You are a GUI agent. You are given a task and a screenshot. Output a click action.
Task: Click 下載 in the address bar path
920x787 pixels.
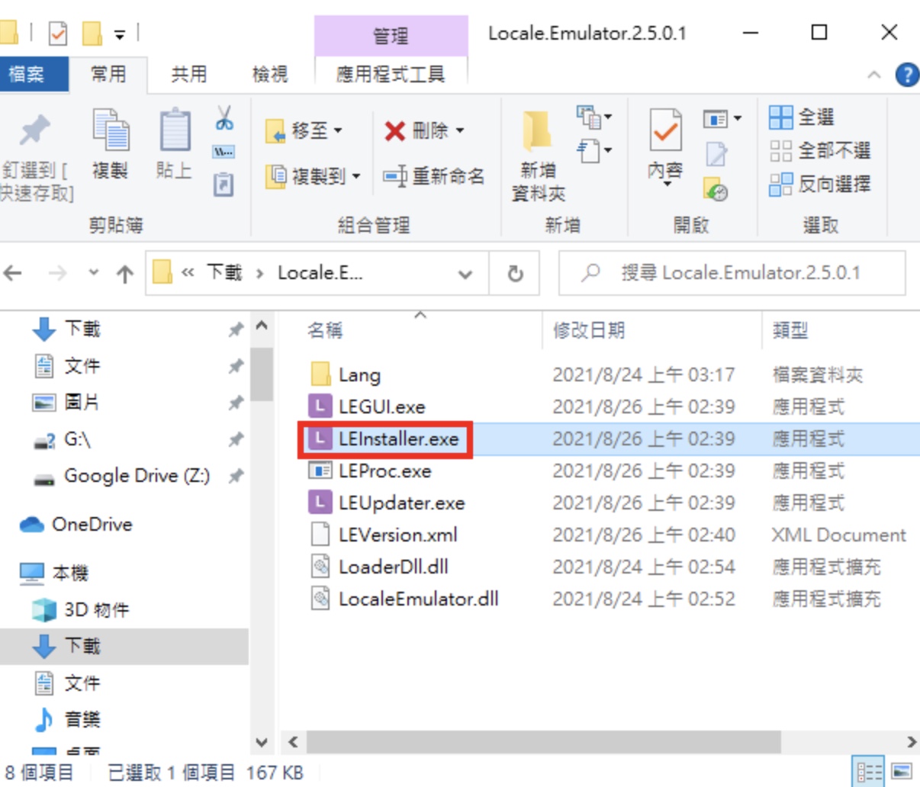point(224,273)
